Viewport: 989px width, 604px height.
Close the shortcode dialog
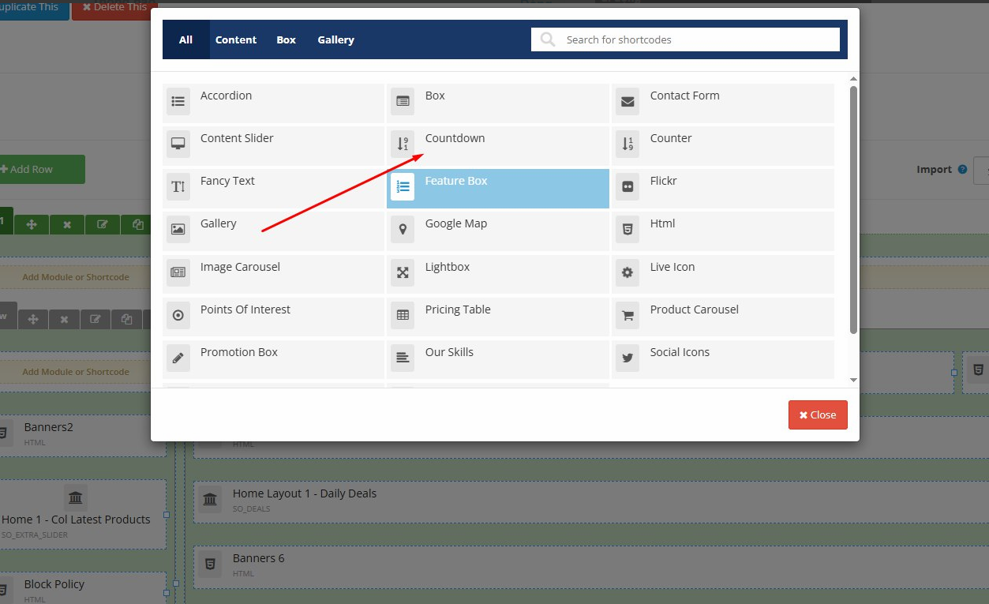817,415
